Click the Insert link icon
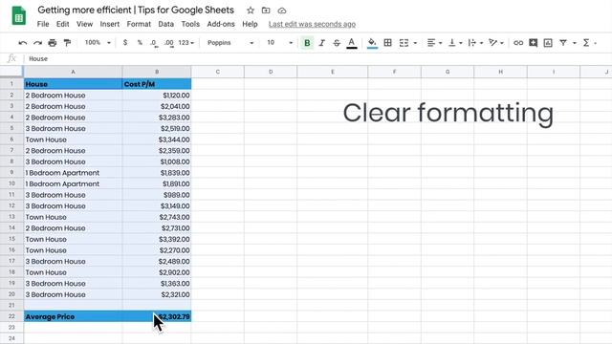 point(518,43)
